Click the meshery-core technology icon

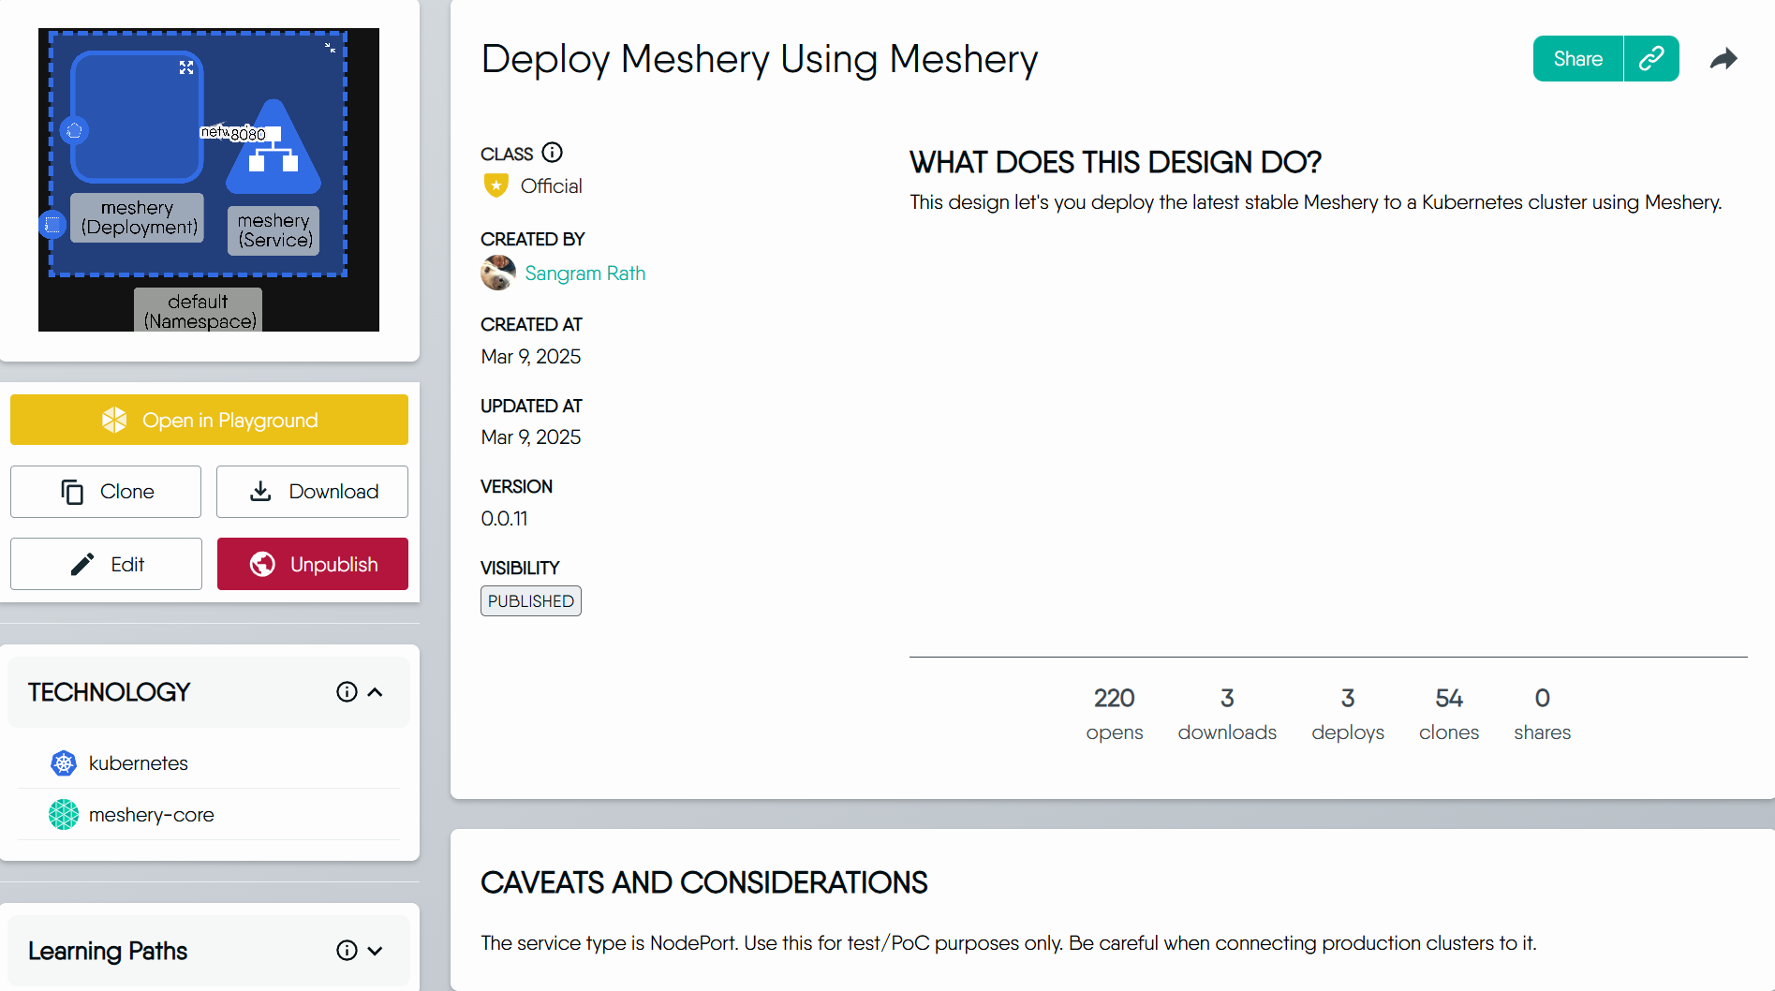click(63, 814)
